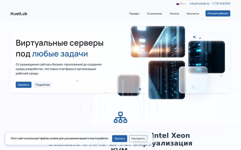
Task: Open the RU language dropdown
Action: click(181, 4)
